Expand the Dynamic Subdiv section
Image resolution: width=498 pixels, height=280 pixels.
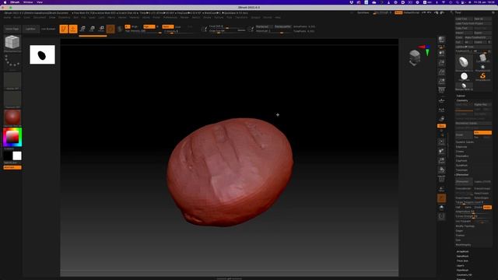pos(465,142)
